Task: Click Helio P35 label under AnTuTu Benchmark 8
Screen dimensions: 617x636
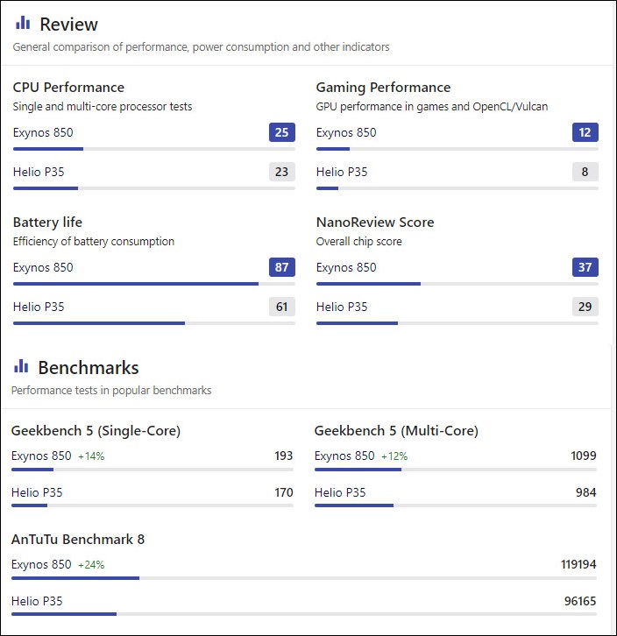Action: [x=37, y=601]
